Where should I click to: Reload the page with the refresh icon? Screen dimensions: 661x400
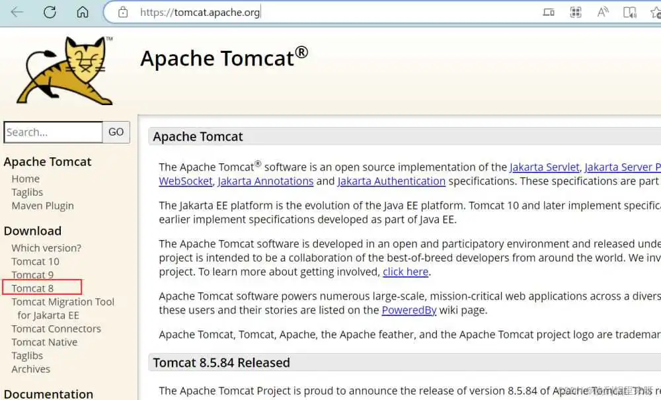tap(50, 12)
